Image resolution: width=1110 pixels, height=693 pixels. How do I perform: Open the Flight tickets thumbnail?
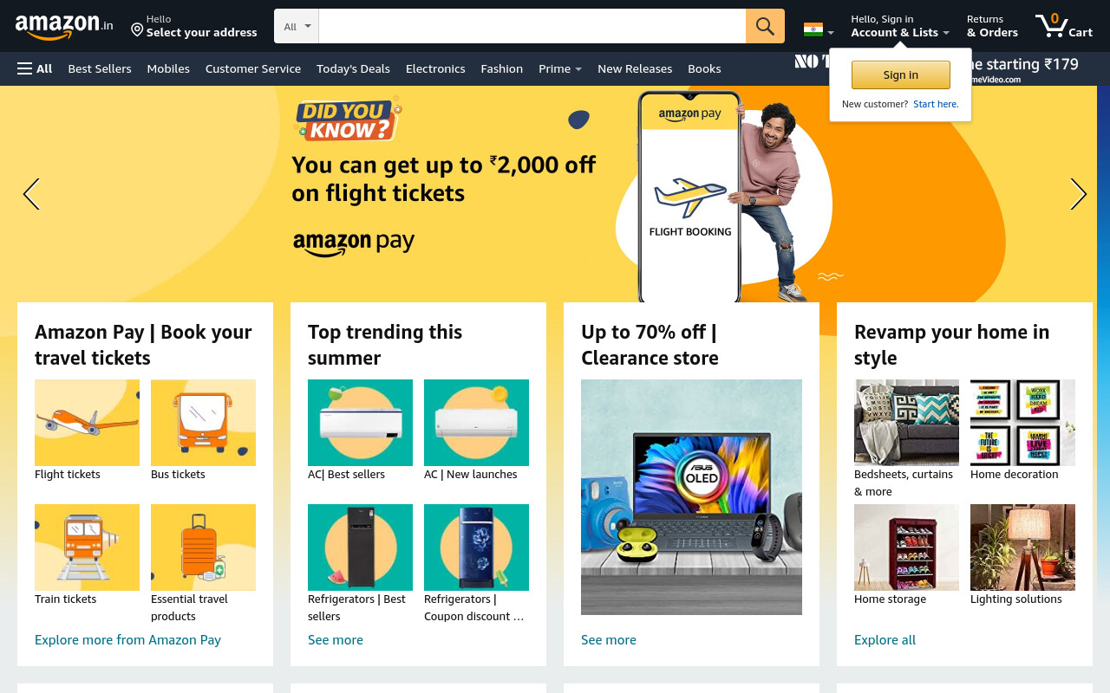click(87, 423)
